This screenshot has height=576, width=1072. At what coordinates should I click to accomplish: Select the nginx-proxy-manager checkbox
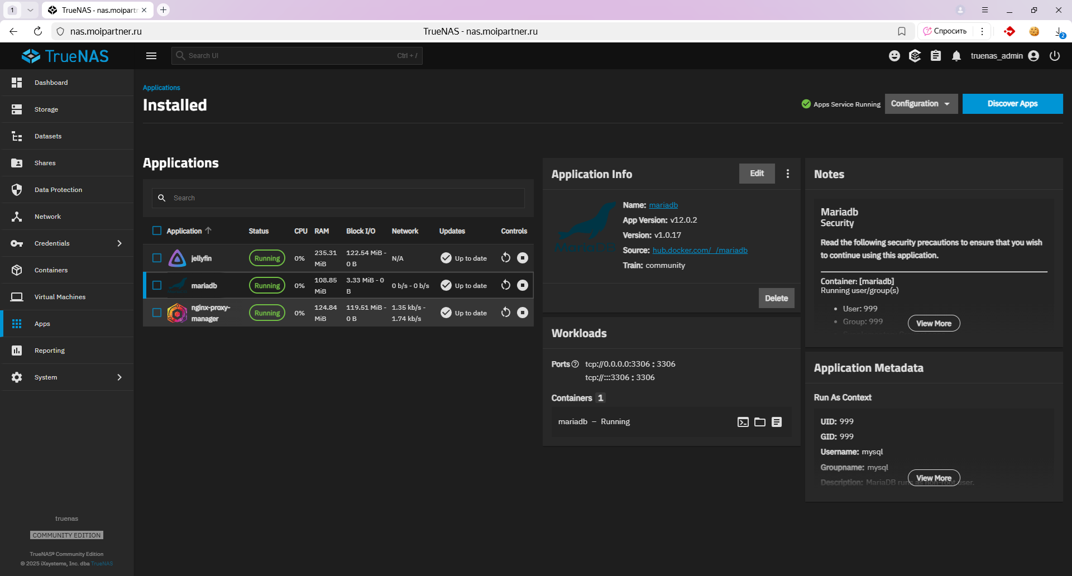coord(157,313)
